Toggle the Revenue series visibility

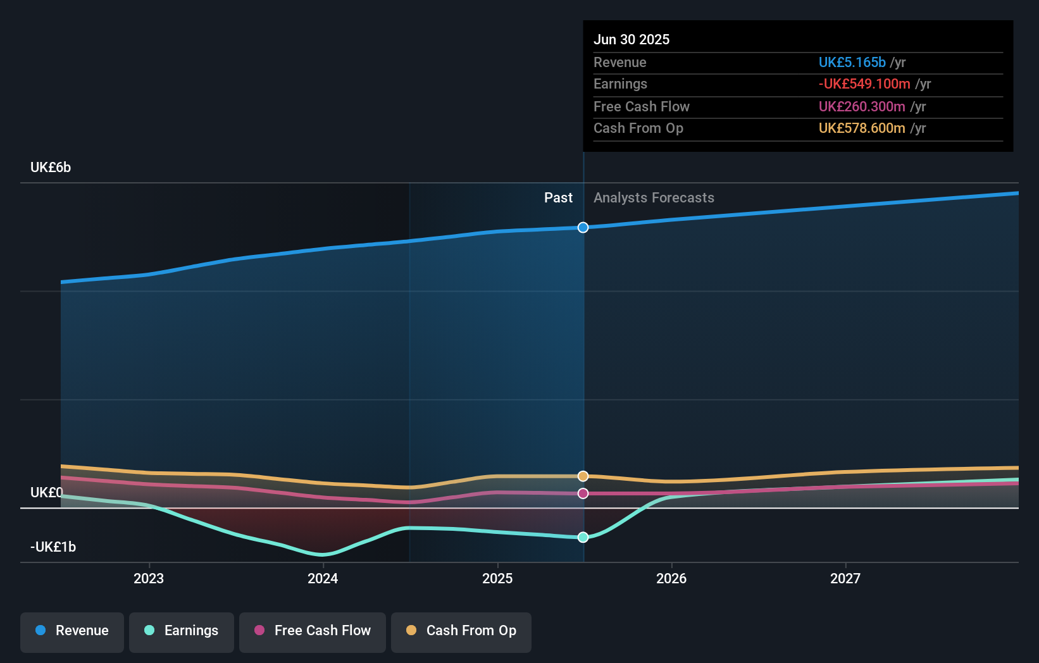coord(72,631)
